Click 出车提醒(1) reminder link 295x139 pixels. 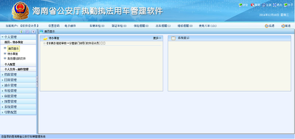click(x=163, y=26)
